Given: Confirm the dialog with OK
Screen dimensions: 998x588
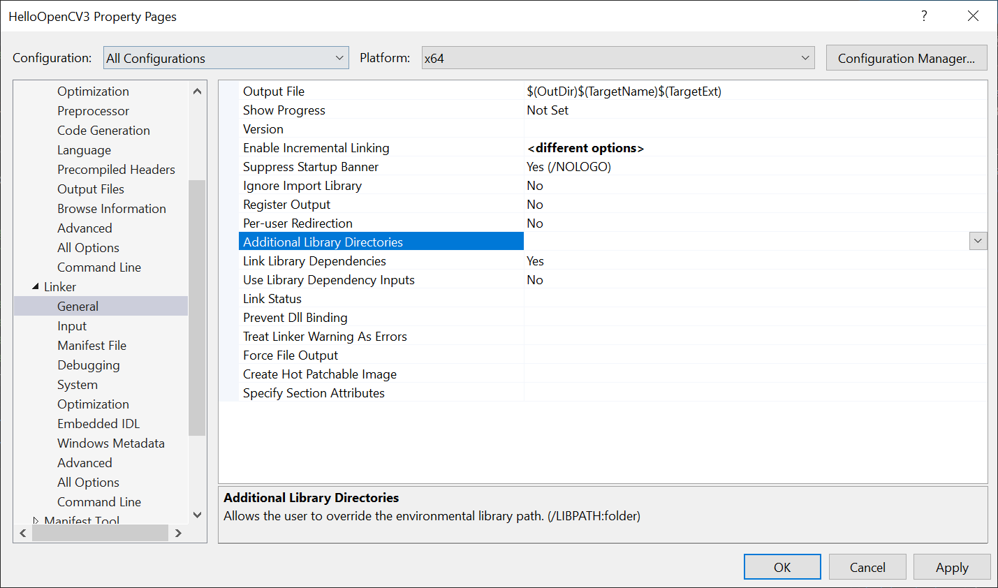Looking at the screenshot, I should point(782,567).
